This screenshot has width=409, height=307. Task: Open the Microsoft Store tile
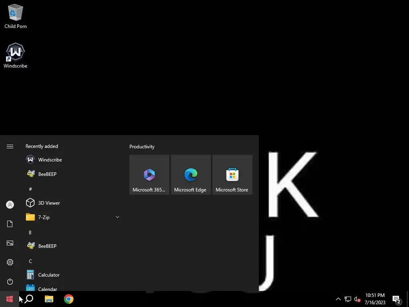pos(232,175)
